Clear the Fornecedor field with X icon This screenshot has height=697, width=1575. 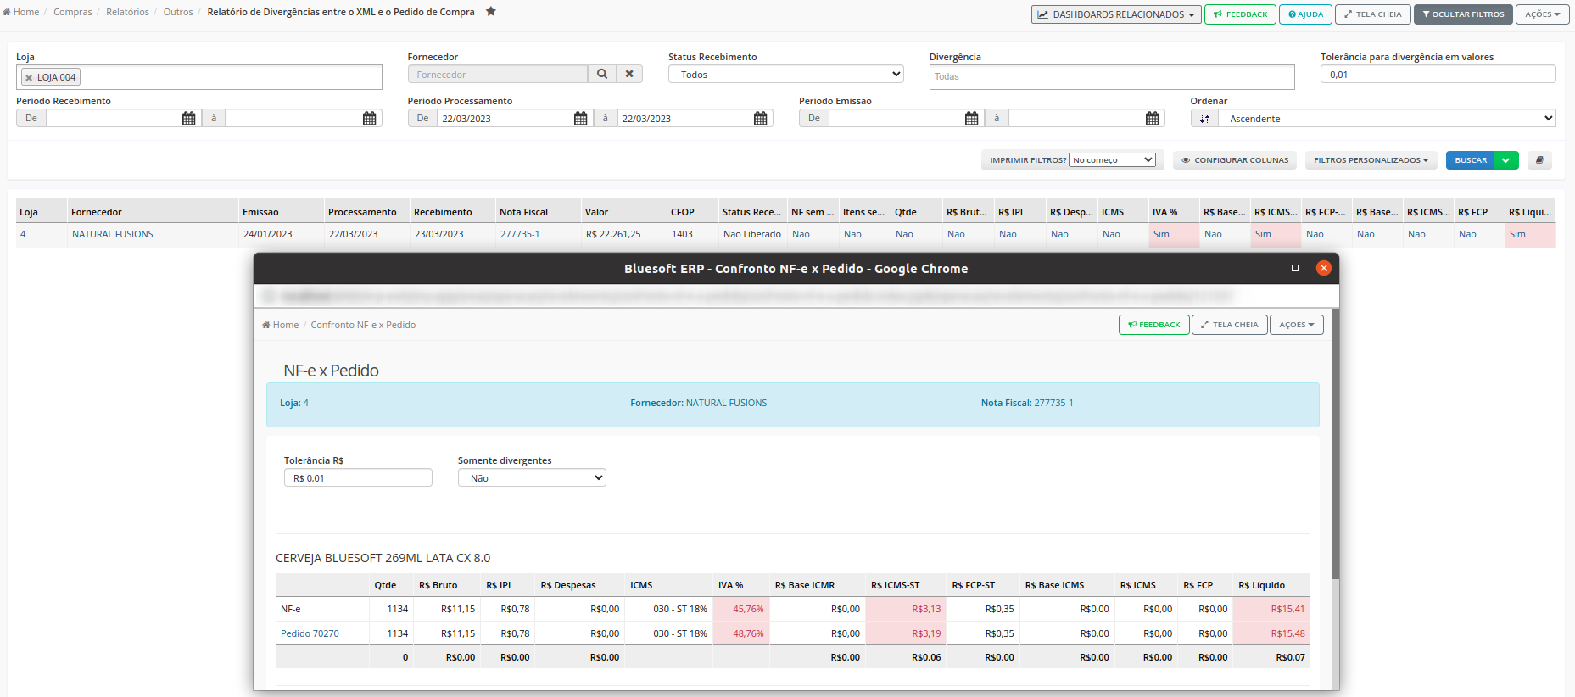point(629,75)
